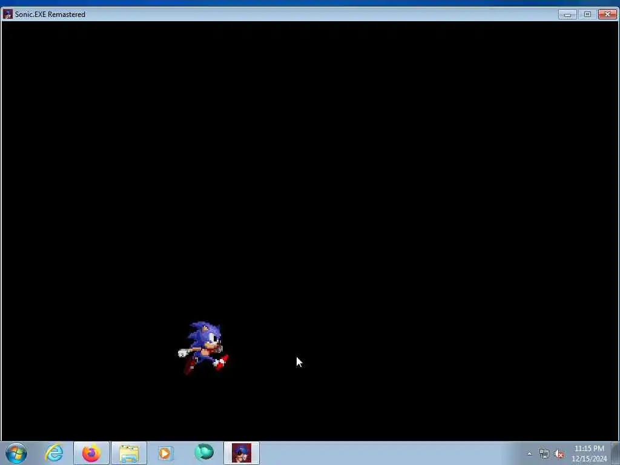Click the Show desktop strip
The width and height of the screenshot is (620, 465).
point(616,453)
